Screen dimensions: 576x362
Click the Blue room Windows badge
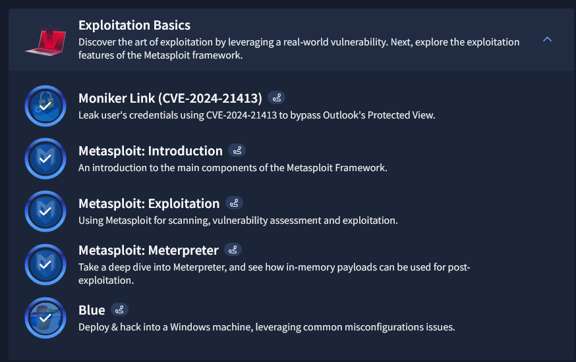tap(45, 318)
